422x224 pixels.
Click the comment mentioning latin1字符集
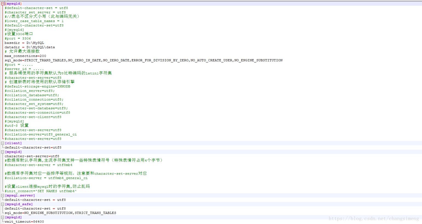(x=58, y=73)
